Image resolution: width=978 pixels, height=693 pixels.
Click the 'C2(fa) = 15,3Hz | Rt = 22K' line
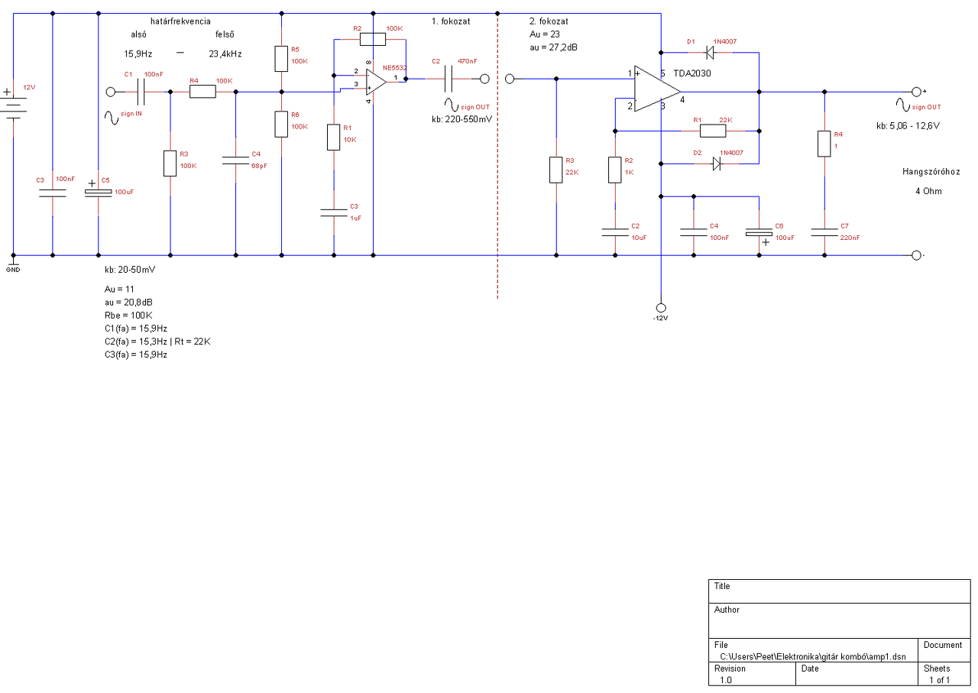click(x=157, y=342)
